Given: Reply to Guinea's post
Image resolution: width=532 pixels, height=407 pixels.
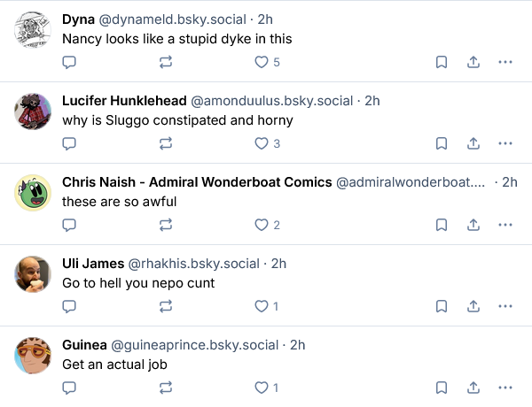Looking at the screenshot, I should (69, 388).
